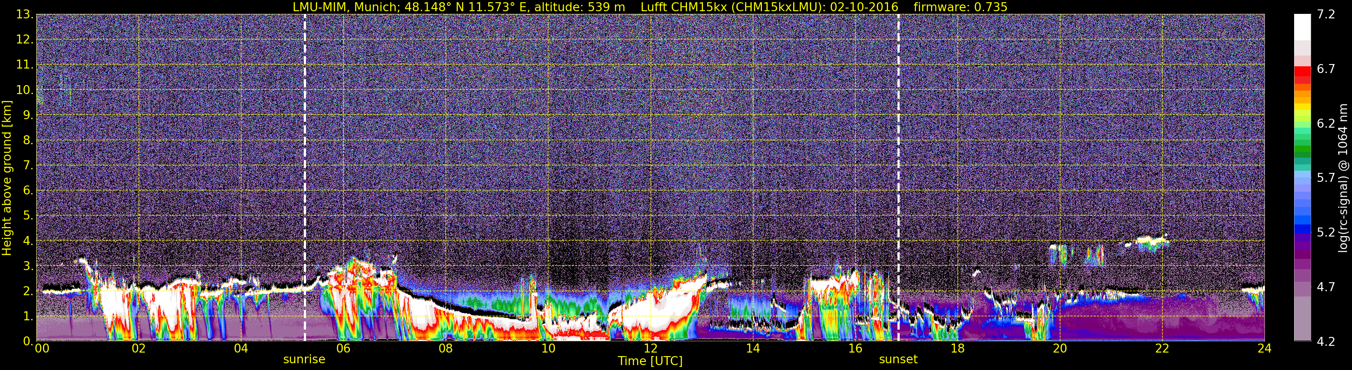This screenshot has width=1352, height=370.
Task: Click the 'sunset' label below the time axis
Action: pos(898,360)
